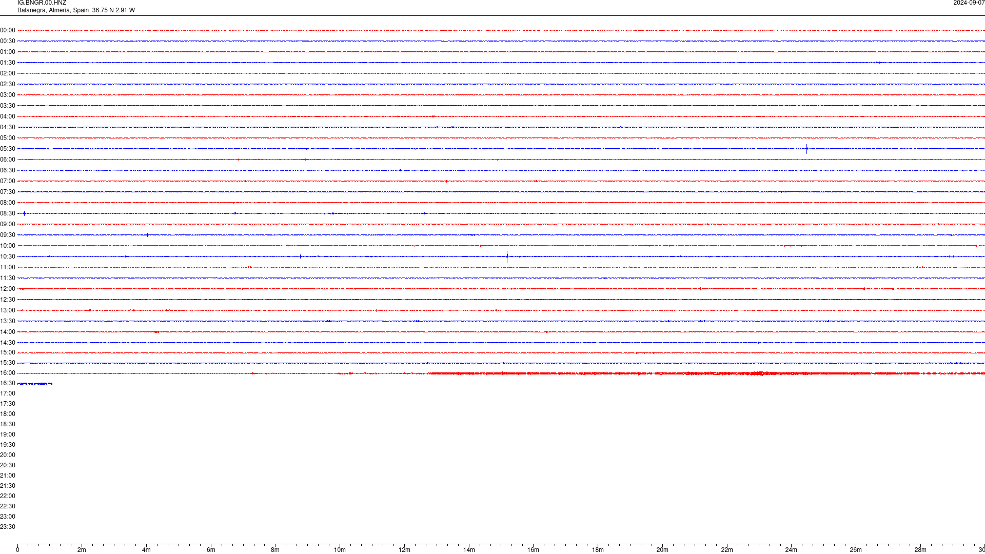The image size is (985, 554).
Task: Select the 10:30 time row label
Action: [x=8, y=256]
